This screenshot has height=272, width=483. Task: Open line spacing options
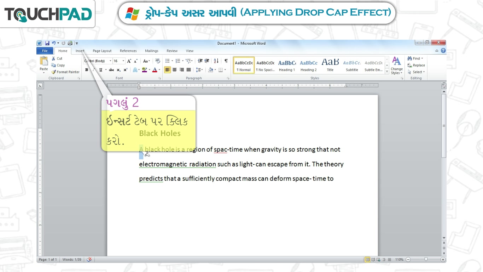click(199, 70)
